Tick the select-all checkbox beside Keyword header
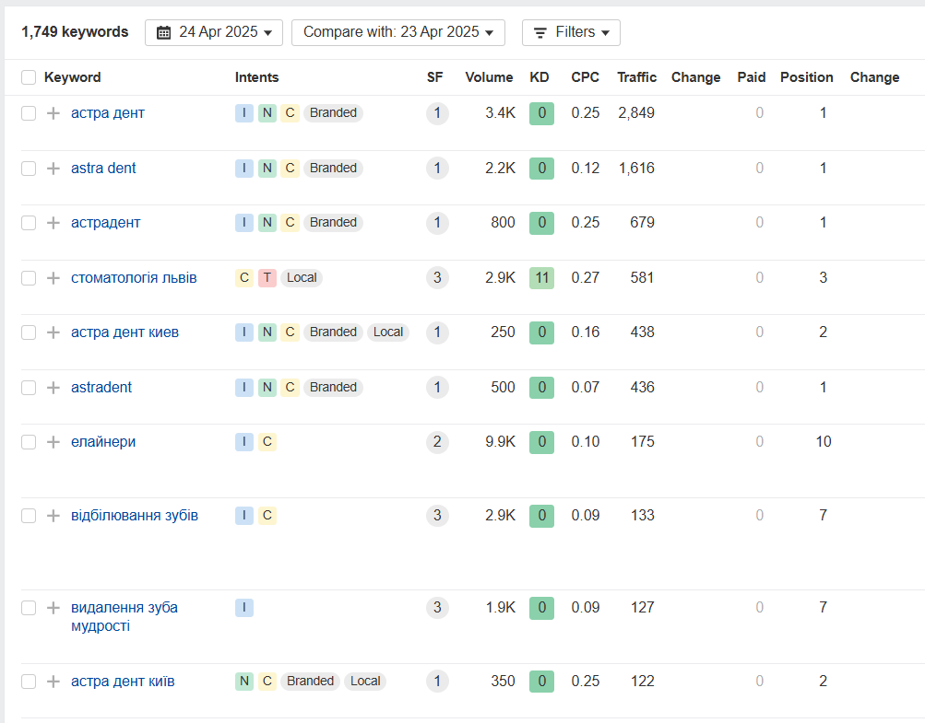Screen dimensions: 925x723 (29, 77)
